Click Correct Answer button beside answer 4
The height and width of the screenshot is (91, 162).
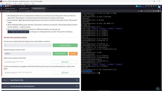pyautogui.click(x=65, y=45)
